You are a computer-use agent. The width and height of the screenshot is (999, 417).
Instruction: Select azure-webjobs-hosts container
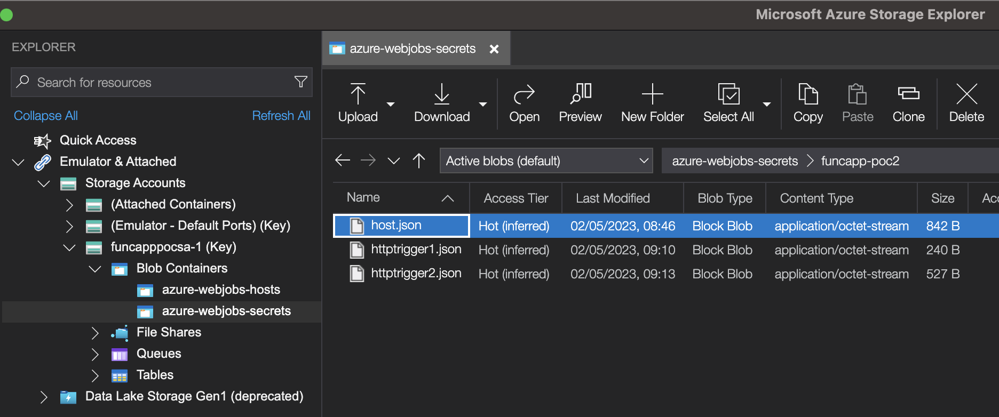point(221,290)
